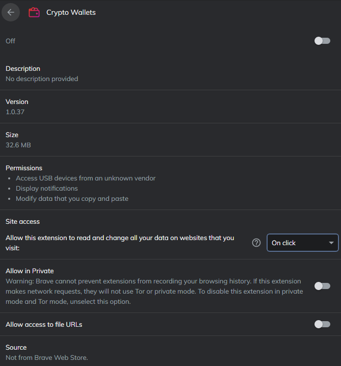Click No description provided text
The height and width of the screenshot is (366, 341).
tap(42, 79)
